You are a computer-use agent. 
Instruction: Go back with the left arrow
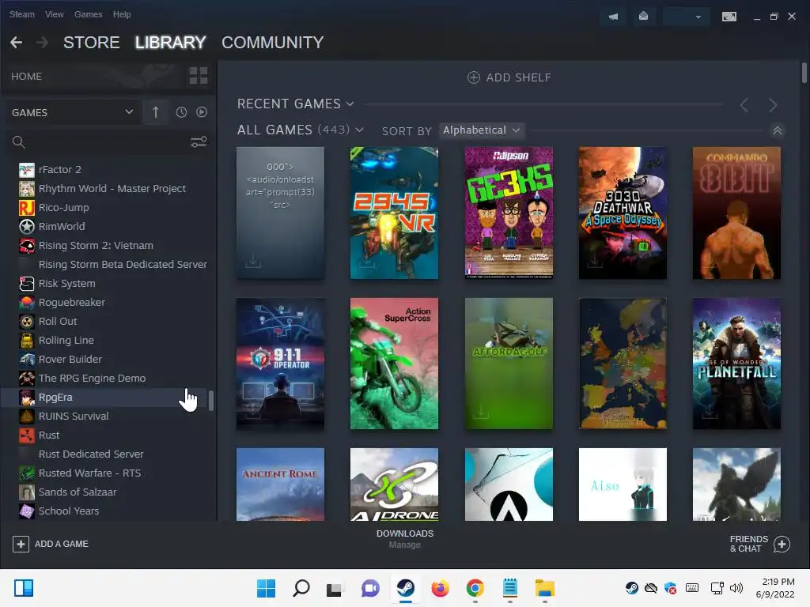[16, 43]
